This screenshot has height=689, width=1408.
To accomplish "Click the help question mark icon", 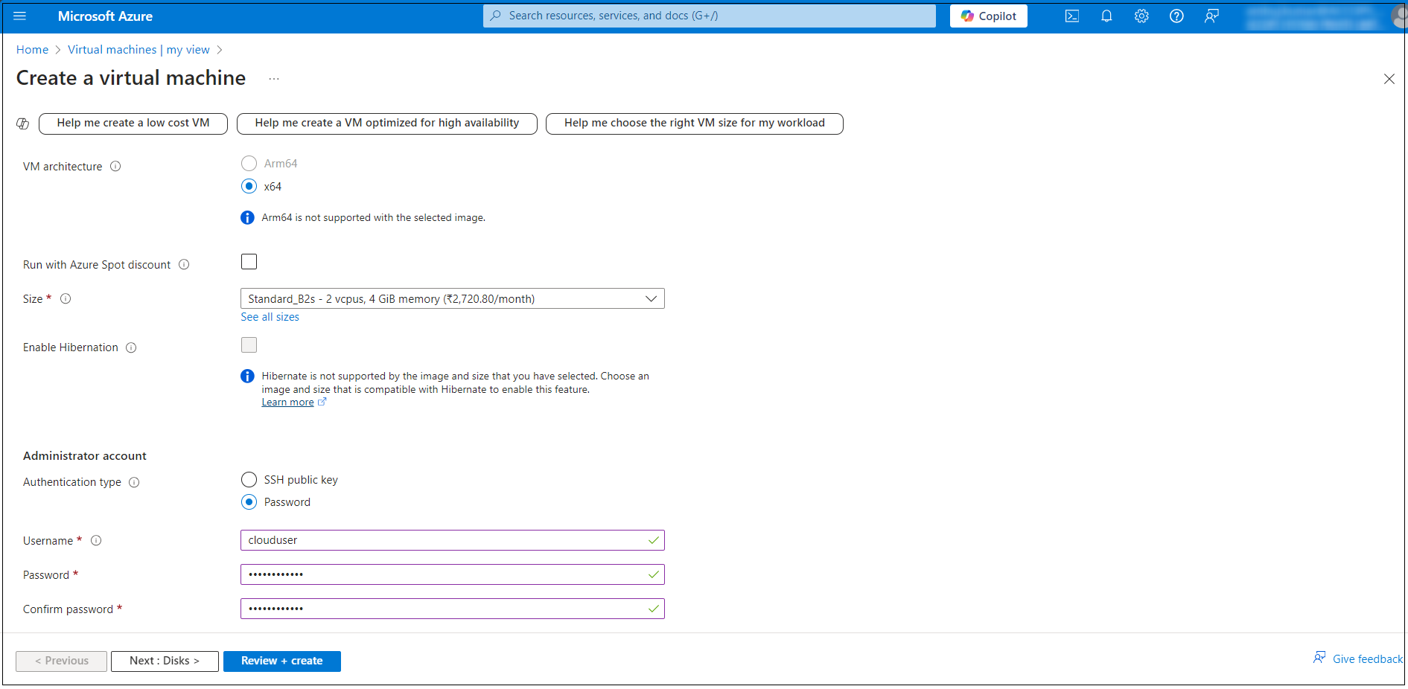I will 1176,16.
